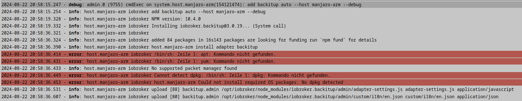The image size is (522, 101).
Task: Click the bold 'debug' severity label
Action: [x=75, y=4]
